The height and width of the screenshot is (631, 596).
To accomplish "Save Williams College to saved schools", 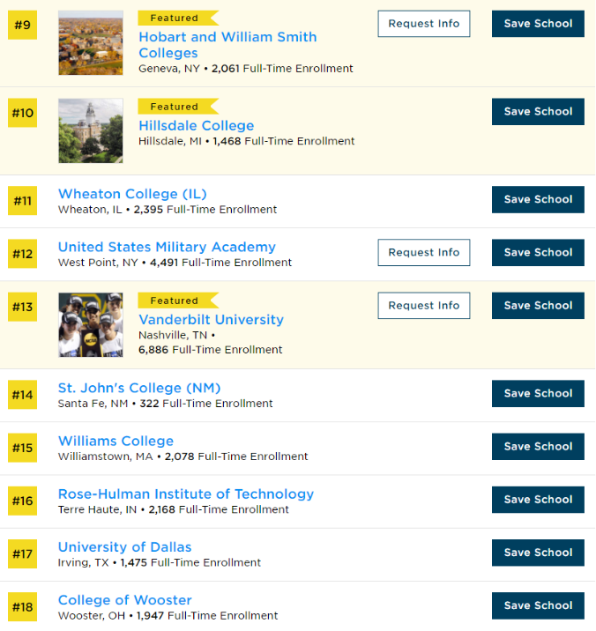I will (x=538, y=447).
